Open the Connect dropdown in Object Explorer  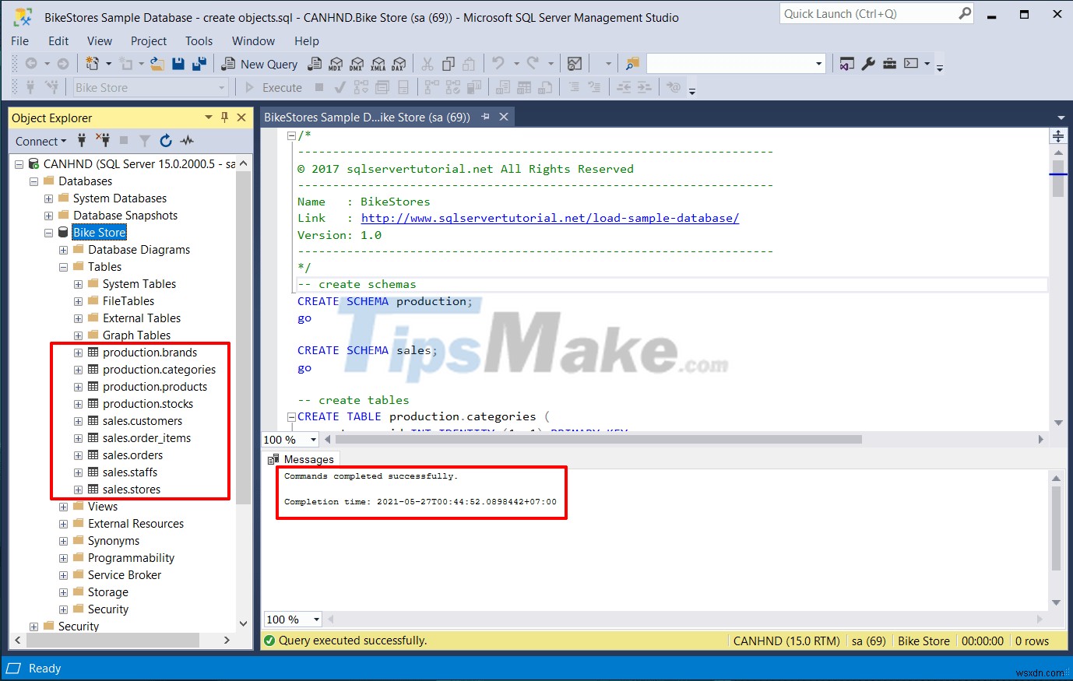click(x=40, y=141)
